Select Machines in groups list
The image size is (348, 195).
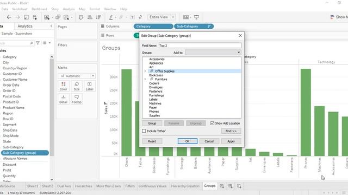coord(155,103)
